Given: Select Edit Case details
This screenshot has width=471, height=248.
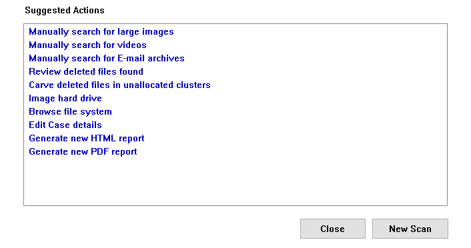Looking at the screenshot, I should click(65, 125).
